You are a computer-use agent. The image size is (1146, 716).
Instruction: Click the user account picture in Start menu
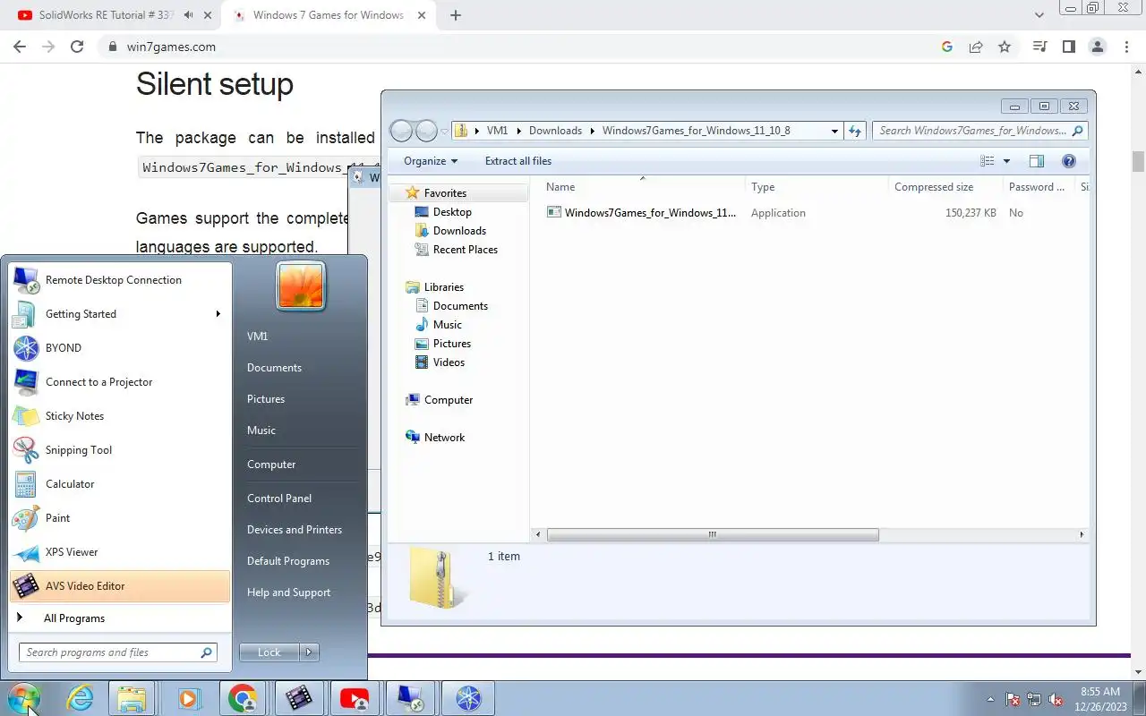click(x=301, y=286)
